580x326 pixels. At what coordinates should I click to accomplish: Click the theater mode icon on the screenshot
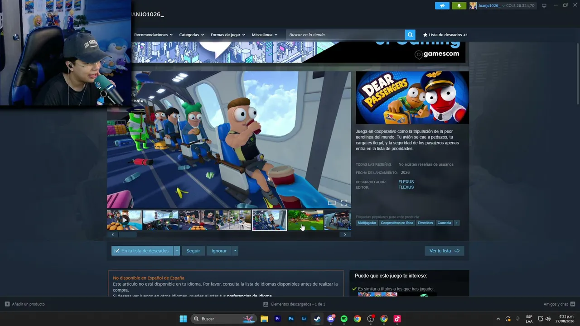pyautogui.click(x=332, y=203)
